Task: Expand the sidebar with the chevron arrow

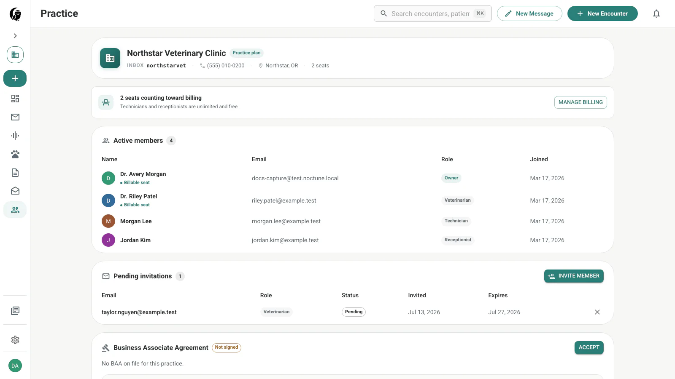Action: click(15, 36)
